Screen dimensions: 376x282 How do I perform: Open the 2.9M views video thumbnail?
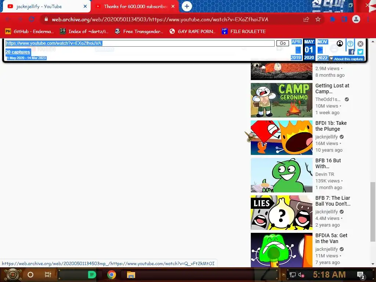(282, 71)
